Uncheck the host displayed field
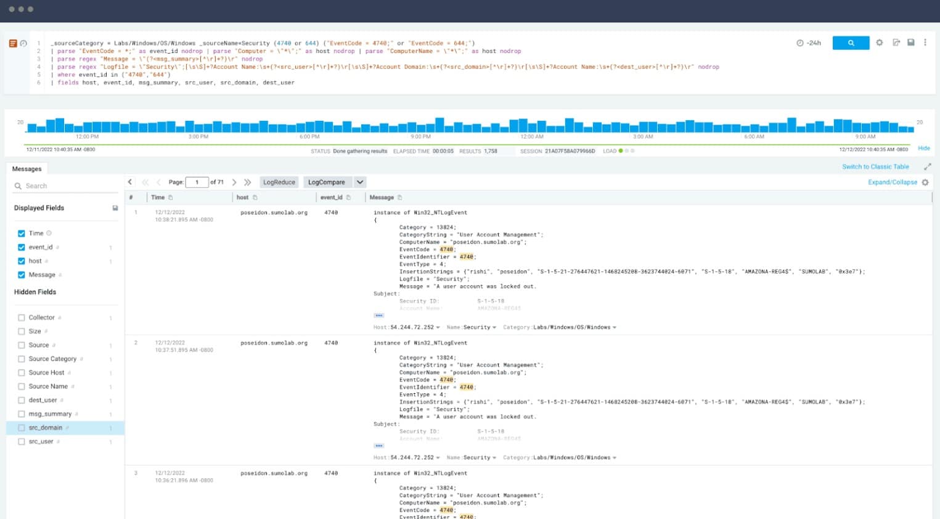The height and width of the screenshot is (519, 940). click(x=22, y=261)
